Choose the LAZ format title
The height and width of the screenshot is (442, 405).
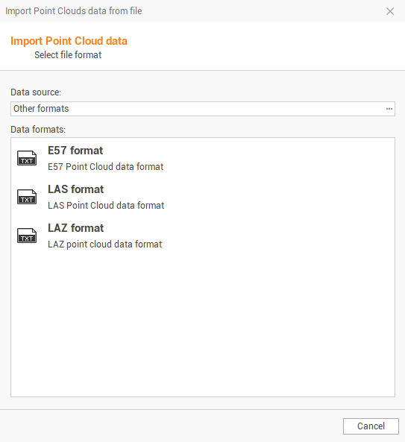(76, 228)
